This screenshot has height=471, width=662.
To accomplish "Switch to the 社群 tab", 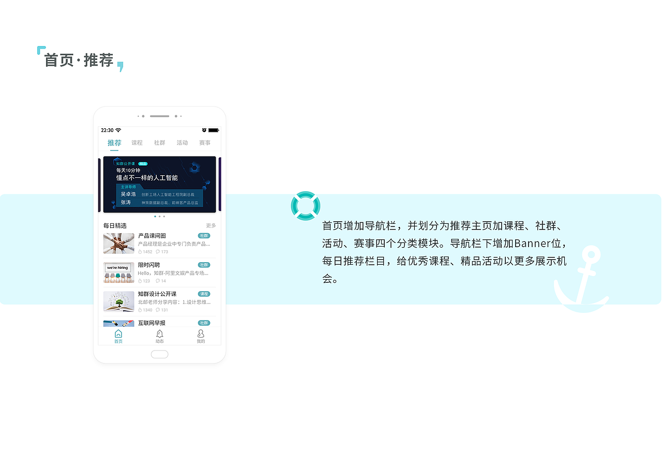I will tap(159, 143).
